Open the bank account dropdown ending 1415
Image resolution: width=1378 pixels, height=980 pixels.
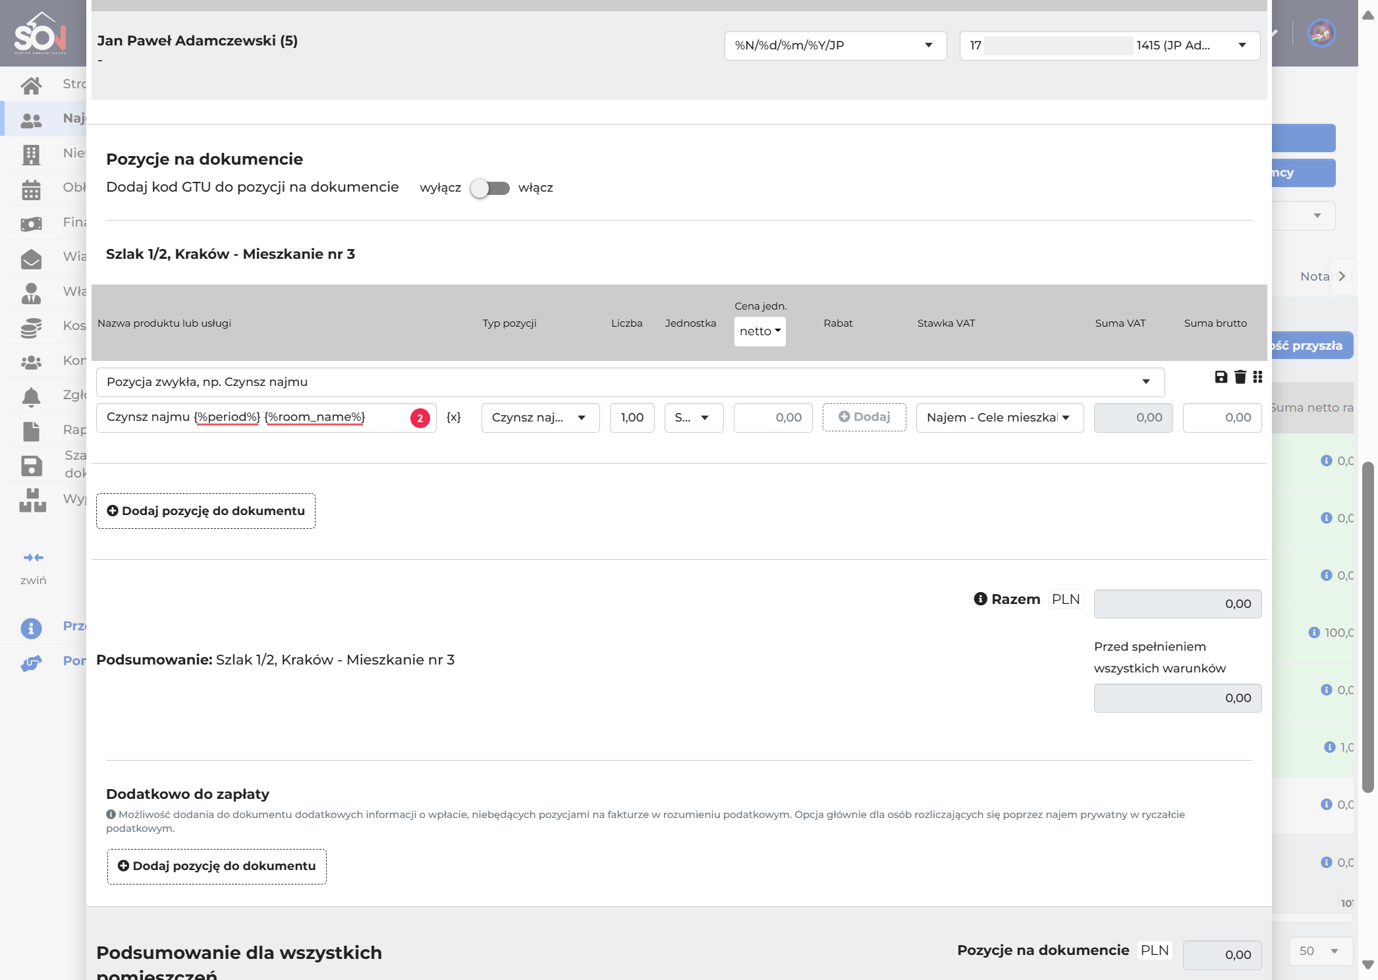(x=1109, y=45)
